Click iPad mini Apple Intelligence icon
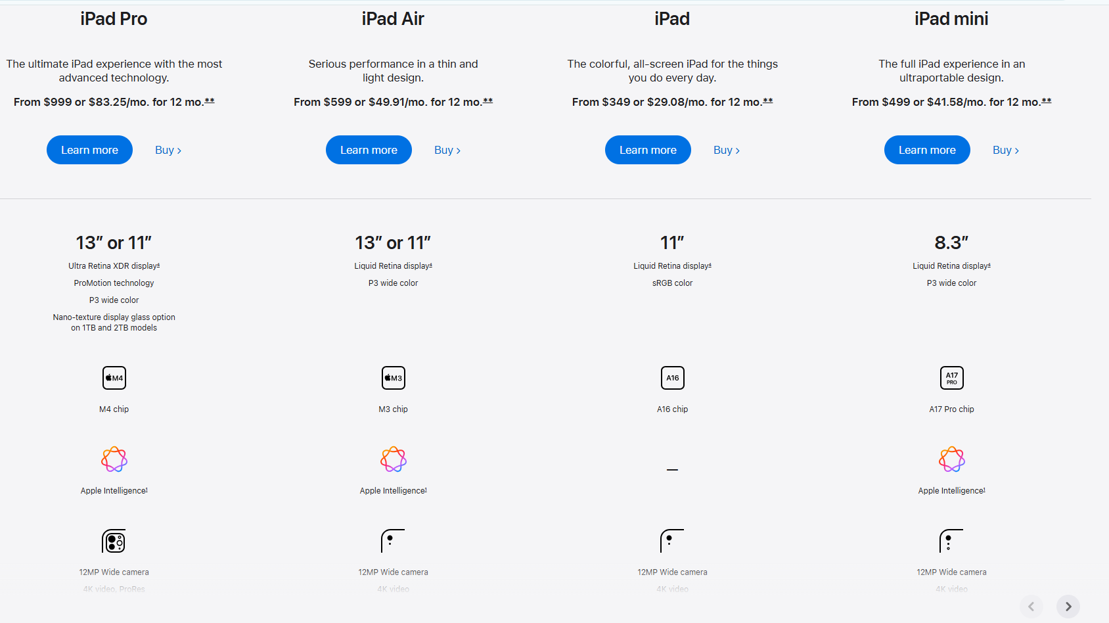The width and height of the screenshot is (1109, 623). pyautogui.click(x=952, y=459)
